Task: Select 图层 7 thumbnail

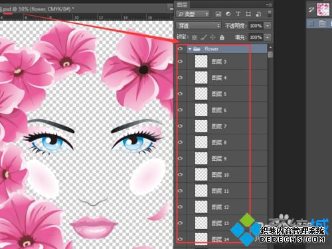Action: point(201,126)
